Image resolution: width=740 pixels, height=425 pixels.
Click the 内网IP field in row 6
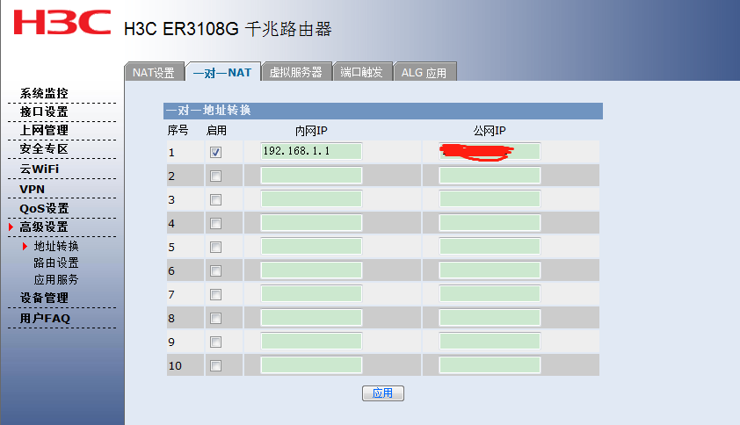point(311,270)
